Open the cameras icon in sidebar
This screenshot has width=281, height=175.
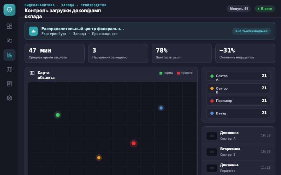point(9,41)
